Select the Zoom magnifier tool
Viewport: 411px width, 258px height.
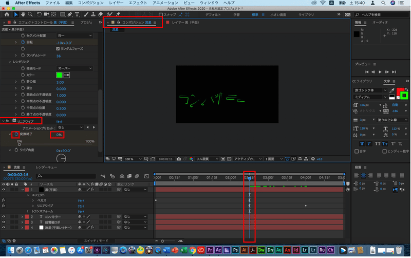click(30, 15)
